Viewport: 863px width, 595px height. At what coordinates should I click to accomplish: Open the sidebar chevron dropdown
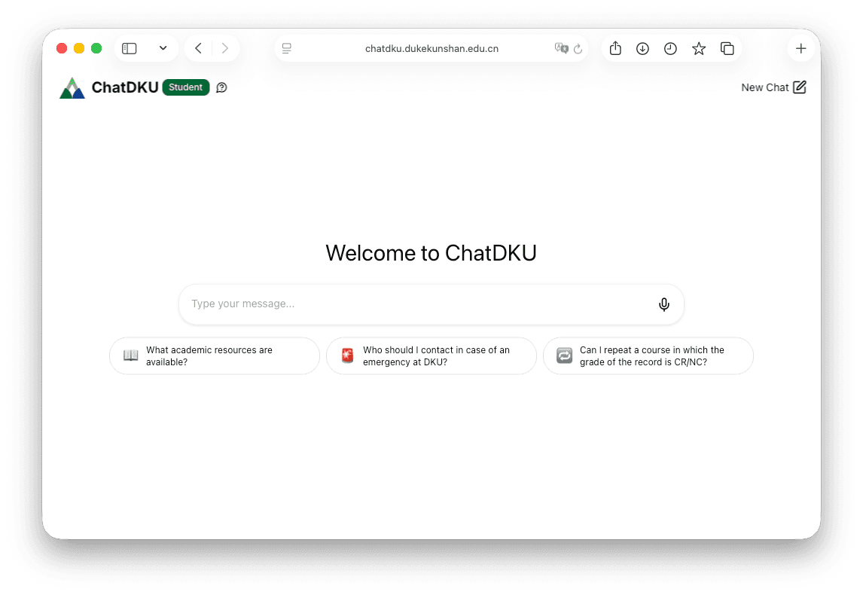[x=163, y=47]
